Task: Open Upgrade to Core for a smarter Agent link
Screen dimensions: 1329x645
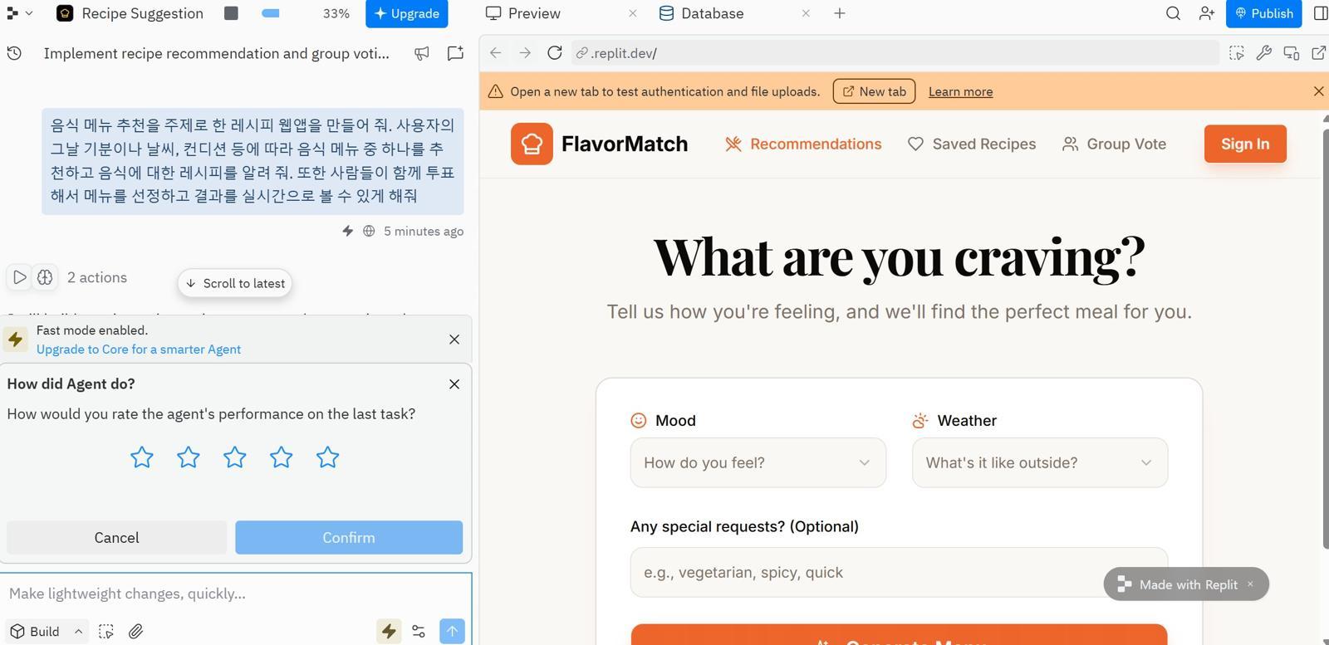Action: (139, 349)
